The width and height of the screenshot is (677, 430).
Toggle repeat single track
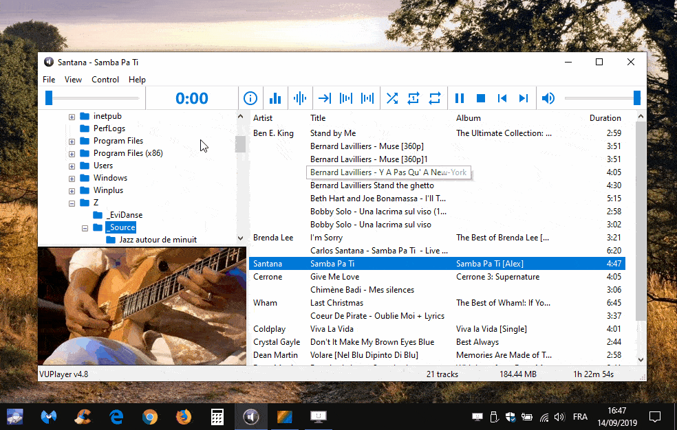click(x=413, y=98)
